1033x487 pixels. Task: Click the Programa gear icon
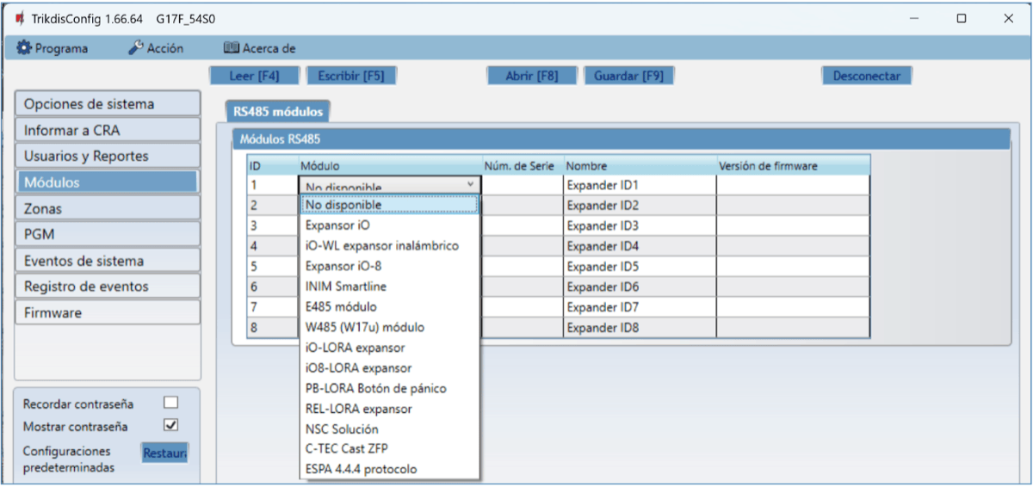pyautogui.click(x=24, y=48)
